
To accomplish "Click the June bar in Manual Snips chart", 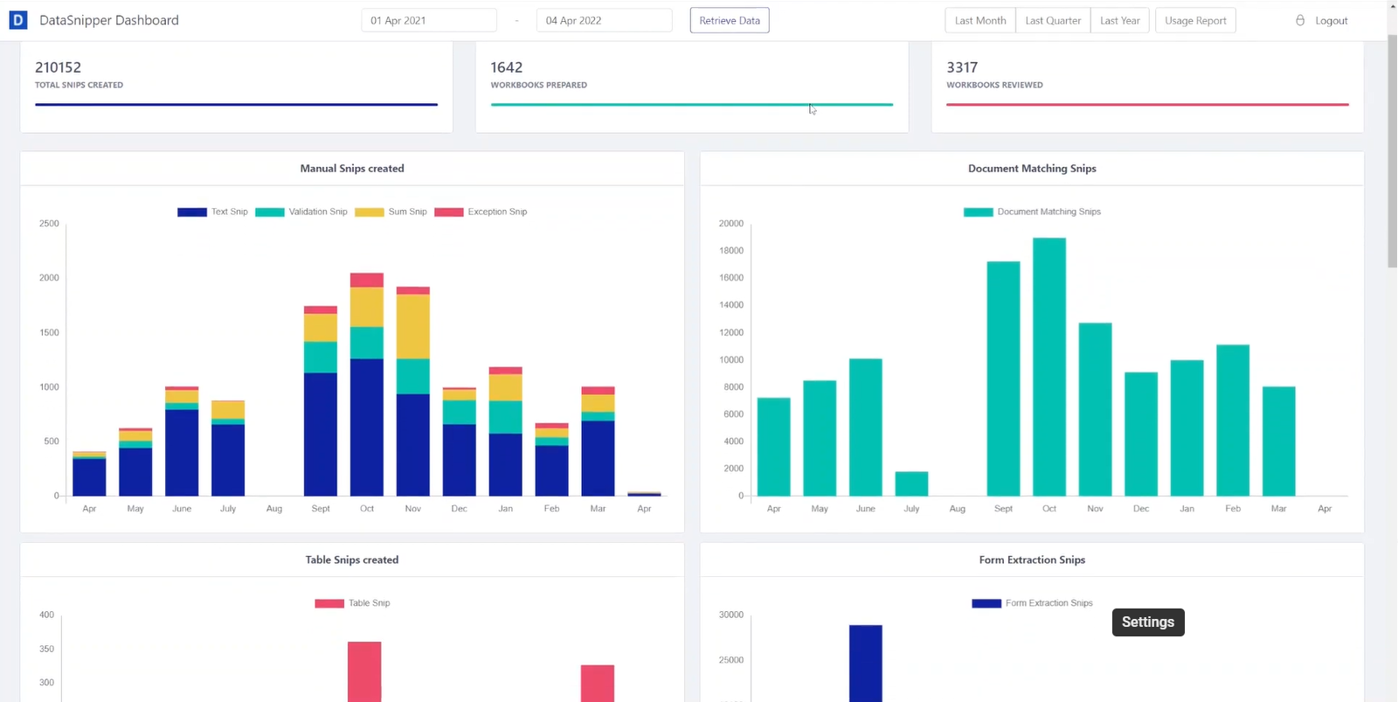I will pos(182,441).
